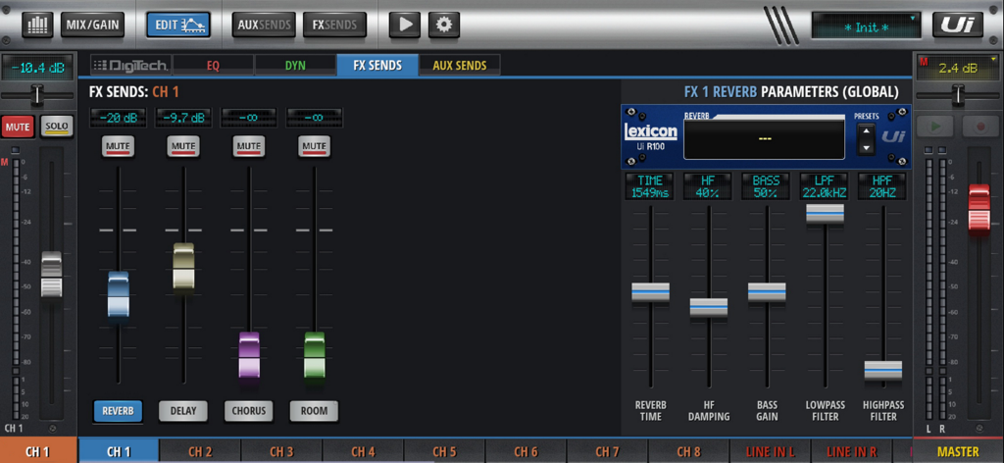
Task: Open the meters view icon
Action: 38,25
